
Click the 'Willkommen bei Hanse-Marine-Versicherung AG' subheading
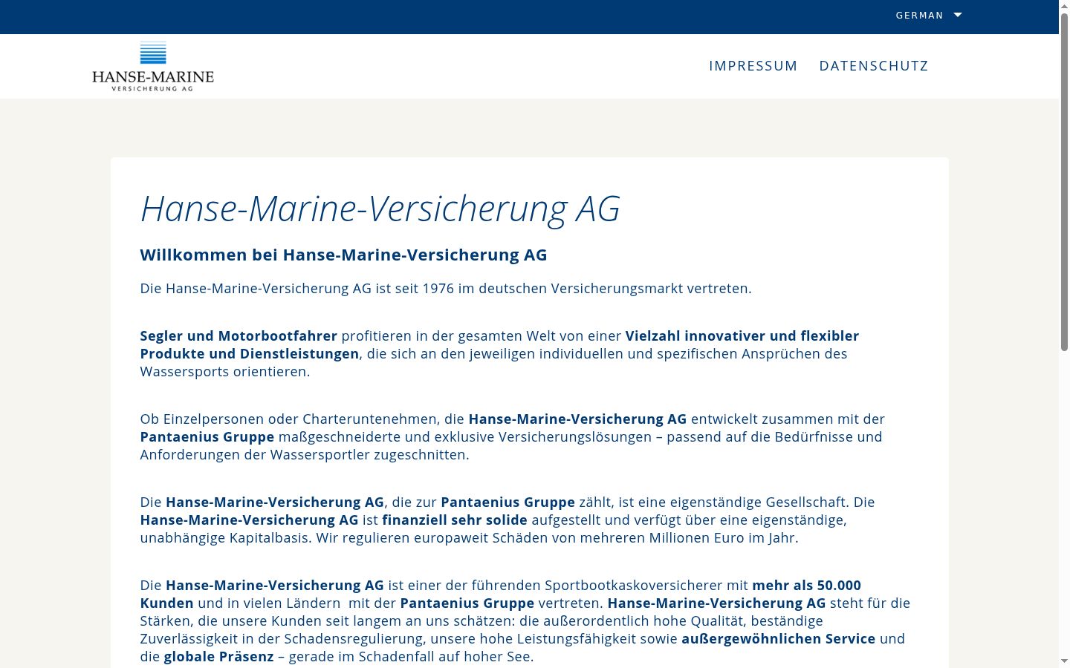pyautogui.click(x=343, y=255)
